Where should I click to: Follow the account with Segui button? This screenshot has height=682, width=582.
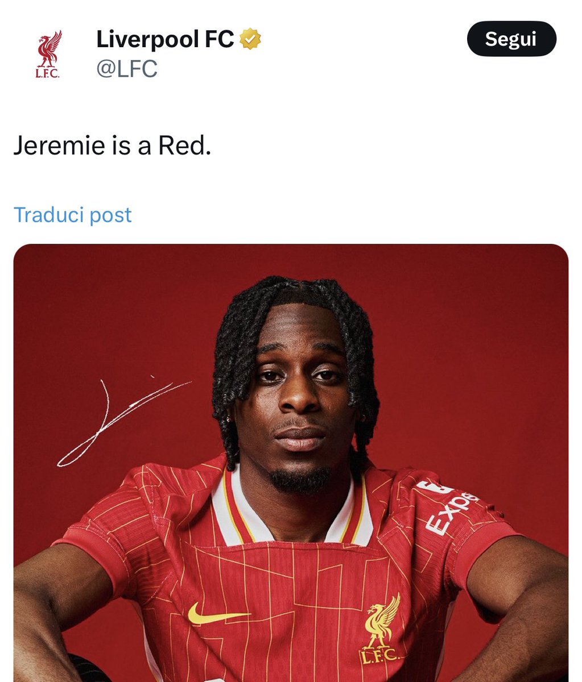pyautogui.click(x=511, y=39)
